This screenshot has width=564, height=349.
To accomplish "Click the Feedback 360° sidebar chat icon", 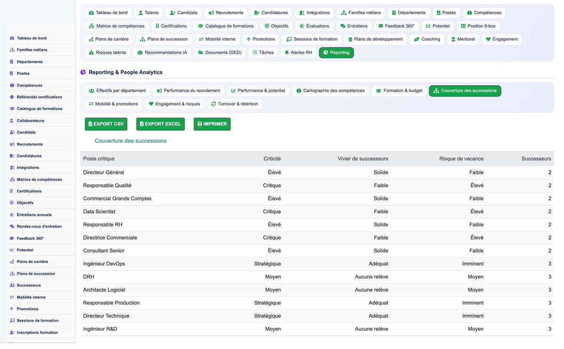I will pyautogui.click(x=12, y=238).
